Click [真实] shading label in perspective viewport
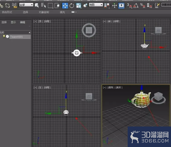 [119, 88]
